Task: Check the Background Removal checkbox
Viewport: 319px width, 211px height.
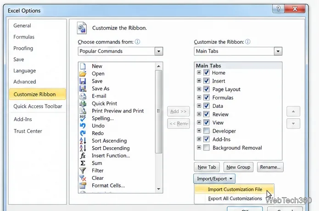Action: point(206,148)
